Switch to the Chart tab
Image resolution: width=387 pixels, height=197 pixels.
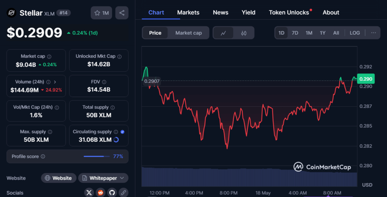(x=156, y=12)
